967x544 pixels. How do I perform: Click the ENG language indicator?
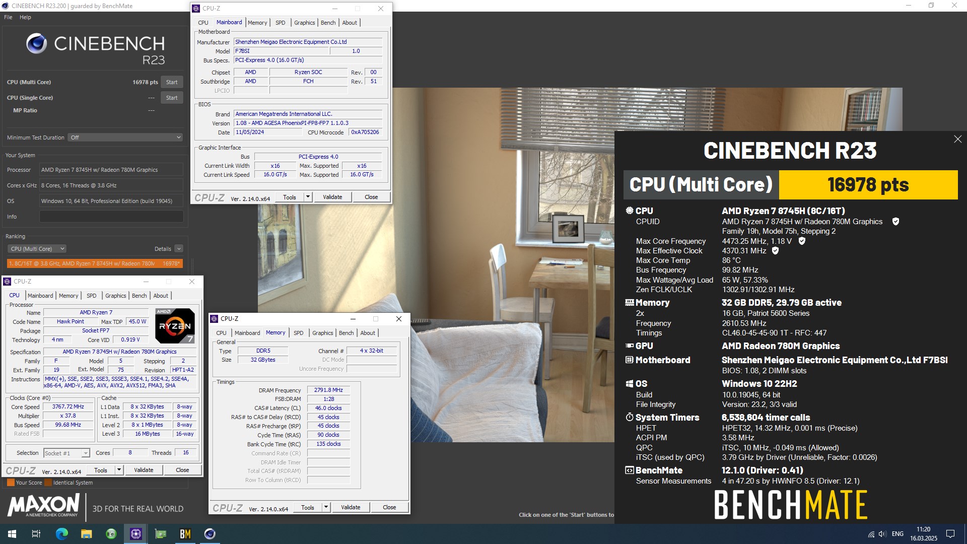pos(897,534)
